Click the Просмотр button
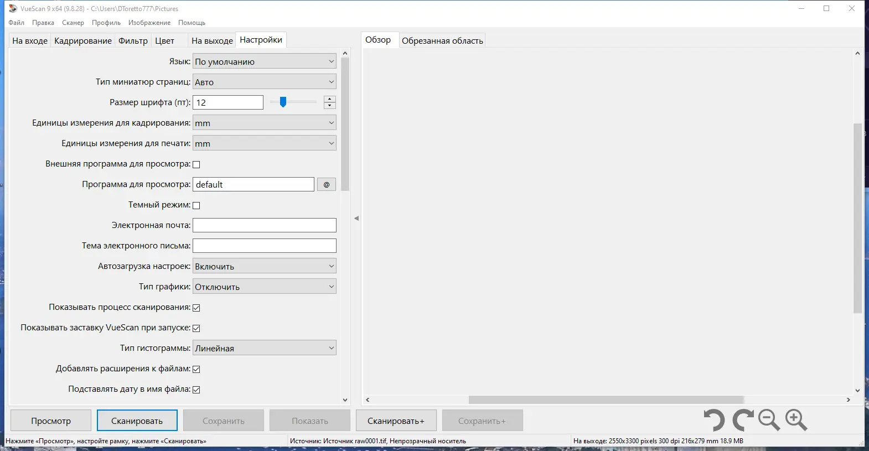This screenshot has width=869, height=451. tap(51, 421)
